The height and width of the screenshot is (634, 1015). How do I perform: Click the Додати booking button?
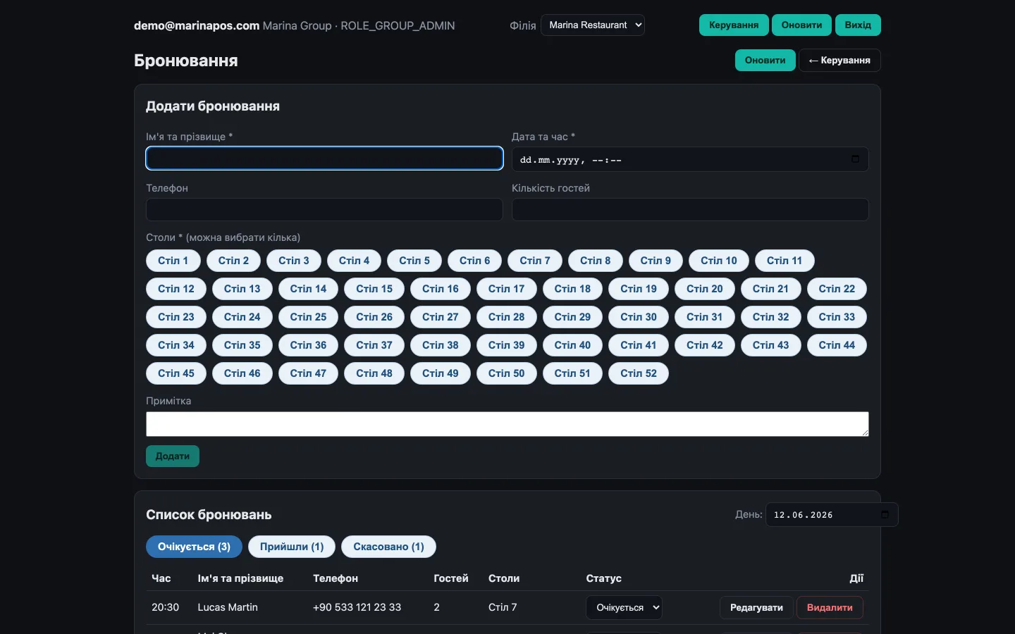[x=173, y=456]
